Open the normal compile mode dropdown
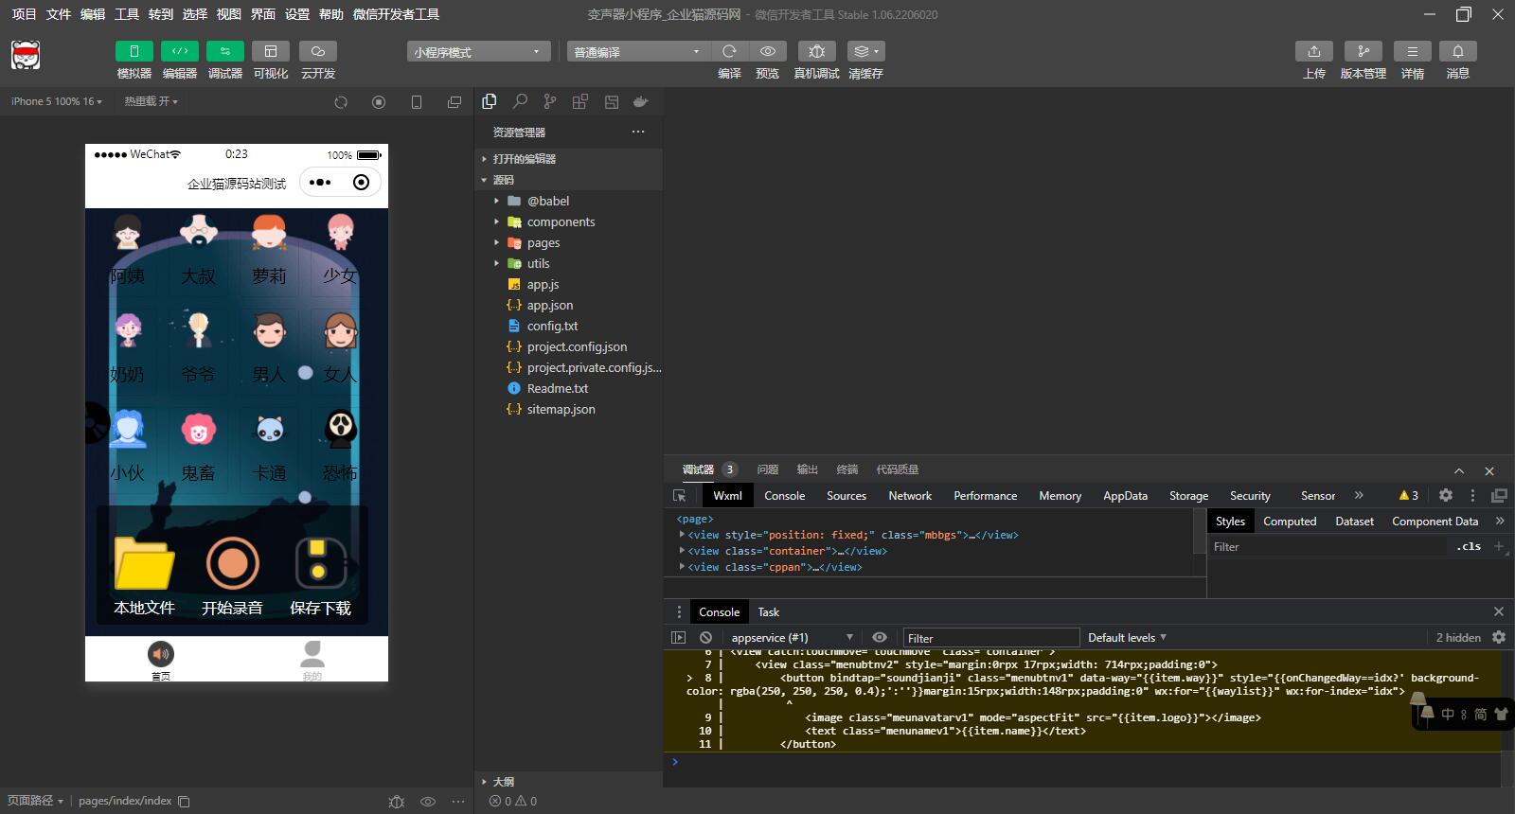Viewport: 1515px width, 814px height. [636, 52]
